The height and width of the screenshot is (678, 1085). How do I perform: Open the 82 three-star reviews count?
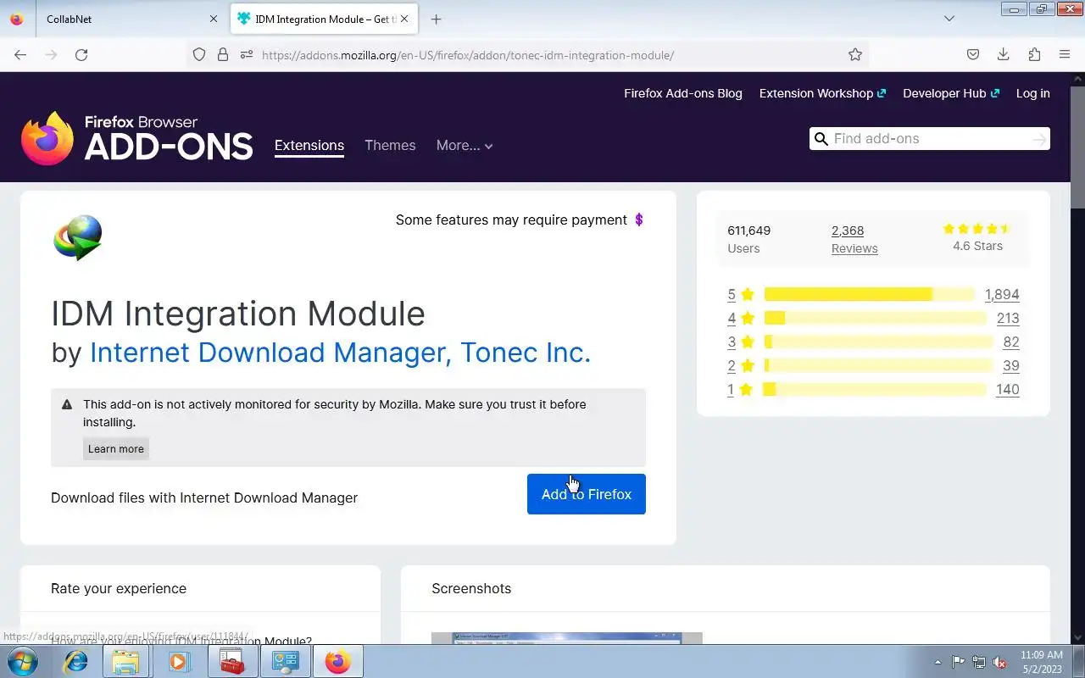[1011, 342]
